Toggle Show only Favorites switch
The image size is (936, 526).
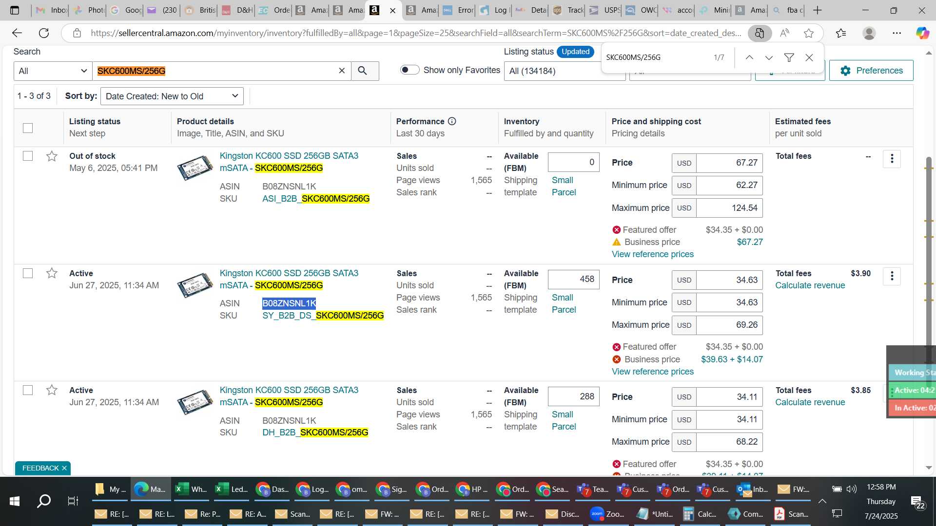coord(409,70)
